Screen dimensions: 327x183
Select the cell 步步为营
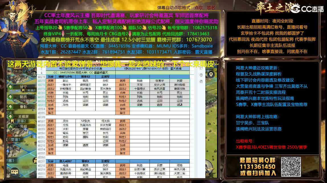(x=105, y=125)
